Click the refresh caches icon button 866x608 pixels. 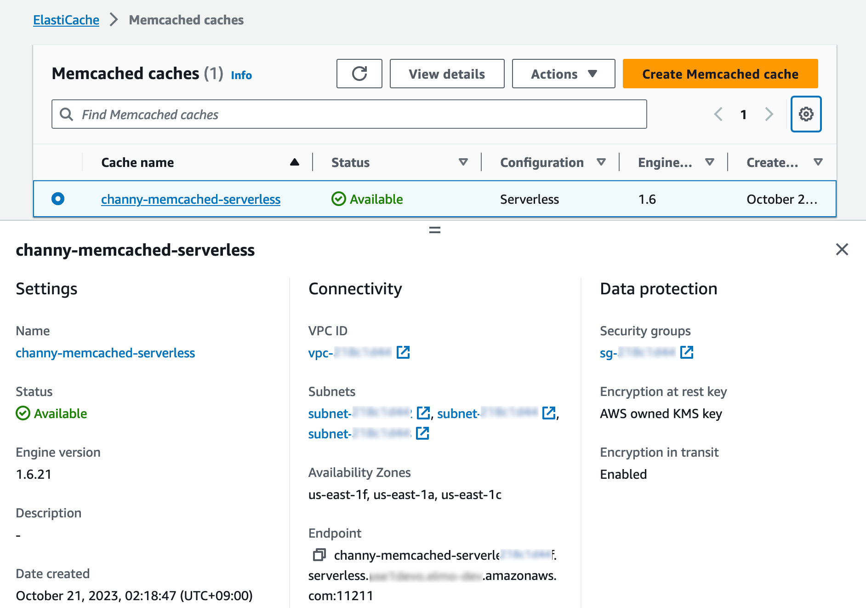pyautogui.click(x=359, y=74)
